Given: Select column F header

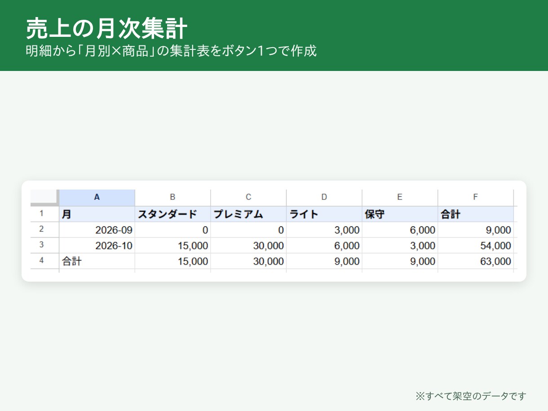Looking at the screenshot, I should pyautogui.click(x=476, y=197).
